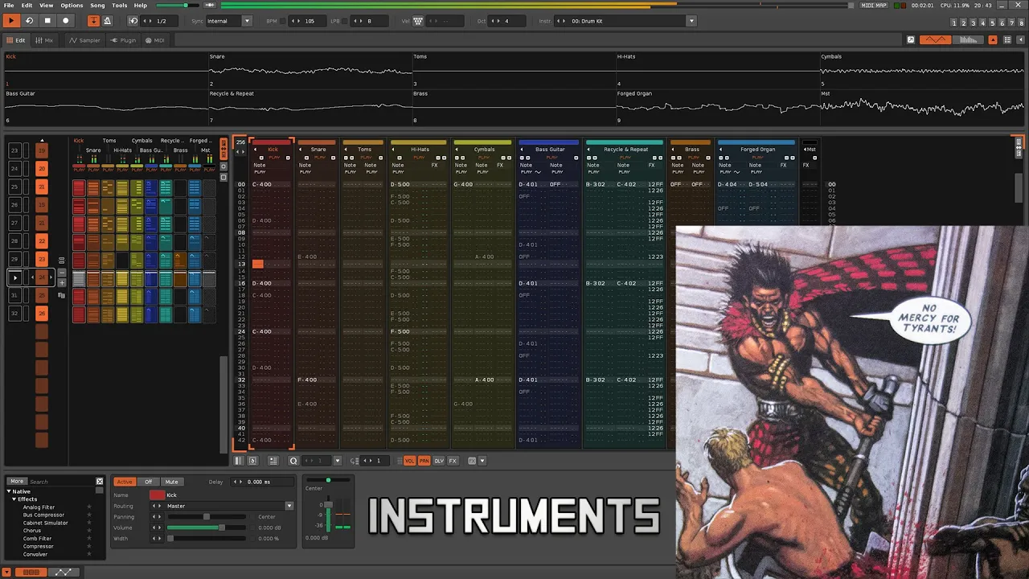Open the Options menu
1029x579 pixels.
[x=72, y=6]
